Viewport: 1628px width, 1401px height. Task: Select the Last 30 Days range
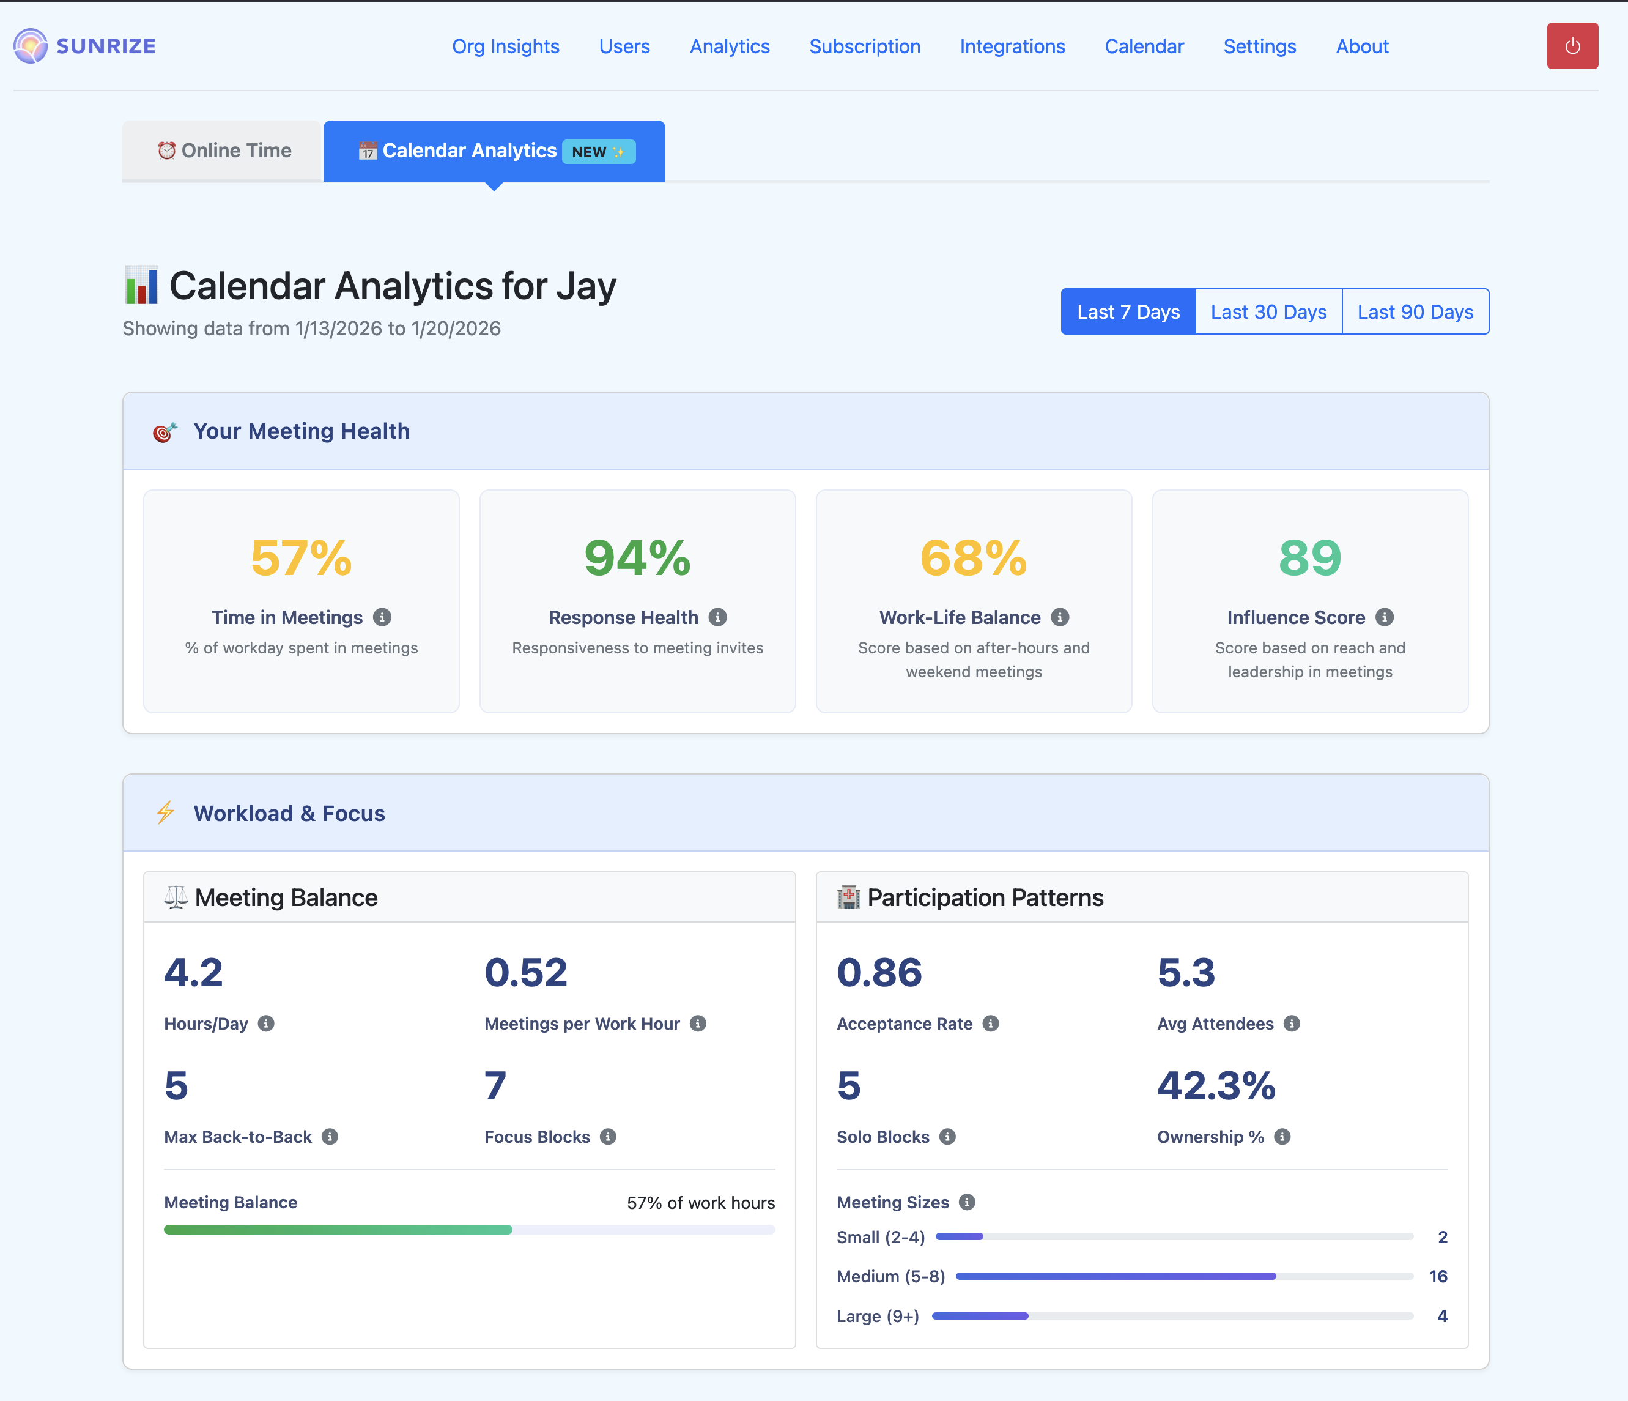tap(1267, 311)
